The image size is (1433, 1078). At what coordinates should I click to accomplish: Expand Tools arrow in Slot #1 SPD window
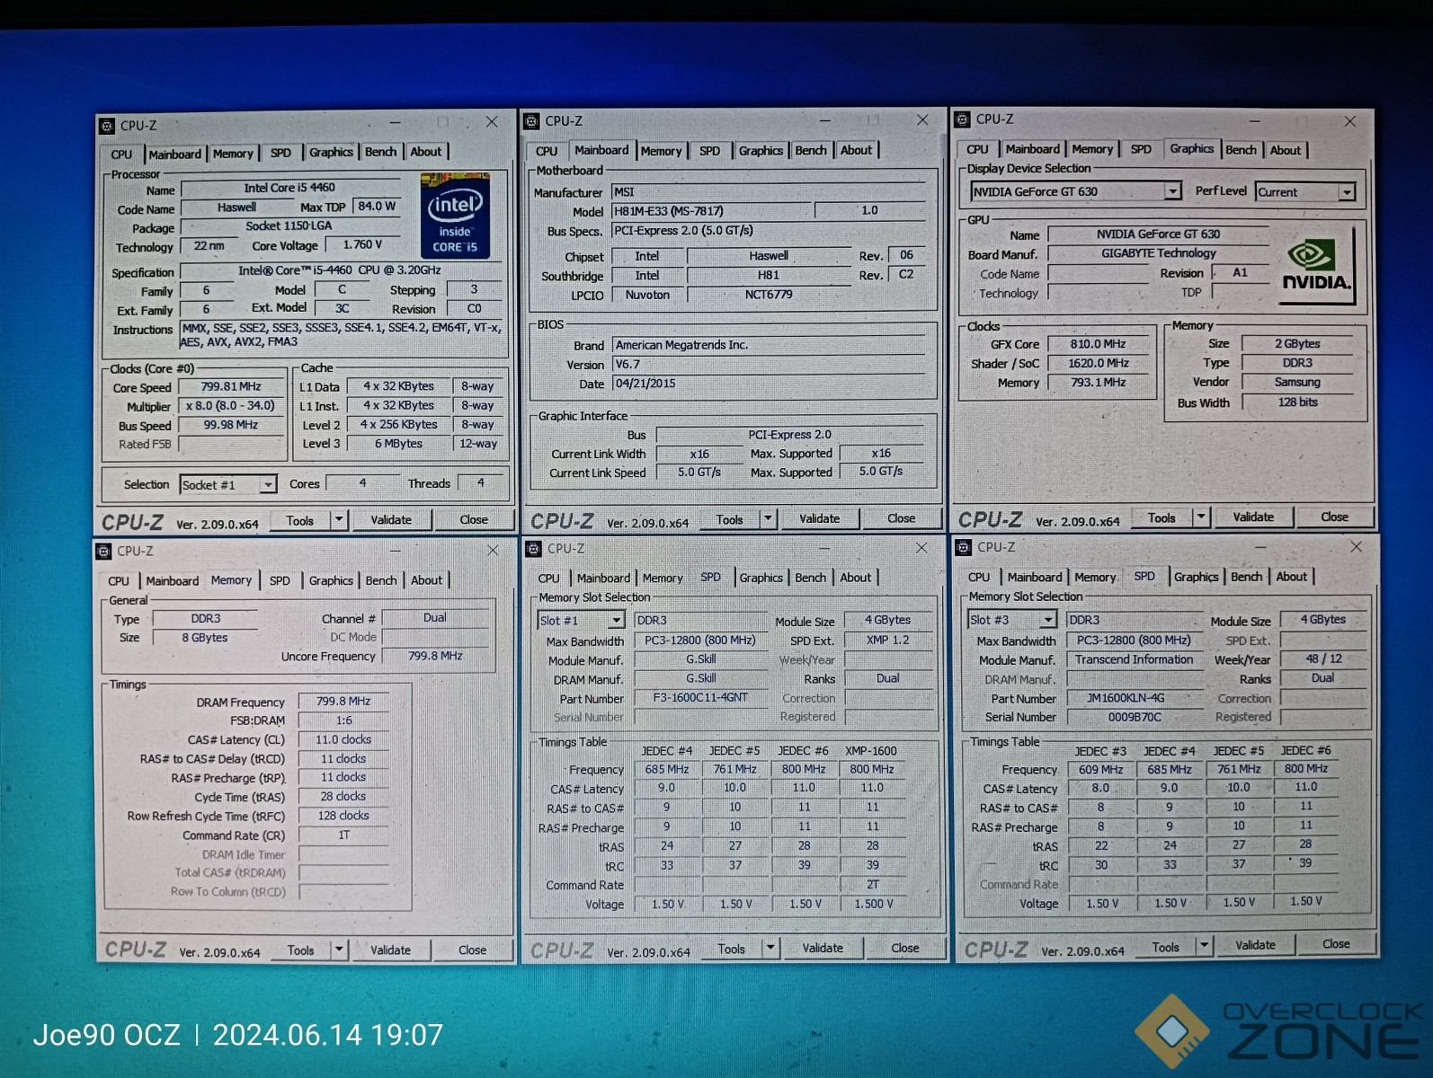[x=770, y=948]
